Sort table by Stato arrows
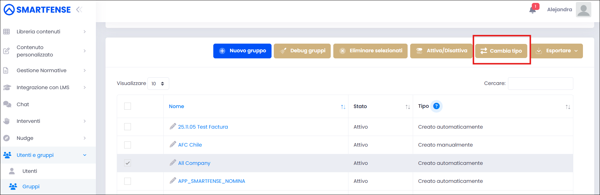600x195 pixels. click(408, 107)
